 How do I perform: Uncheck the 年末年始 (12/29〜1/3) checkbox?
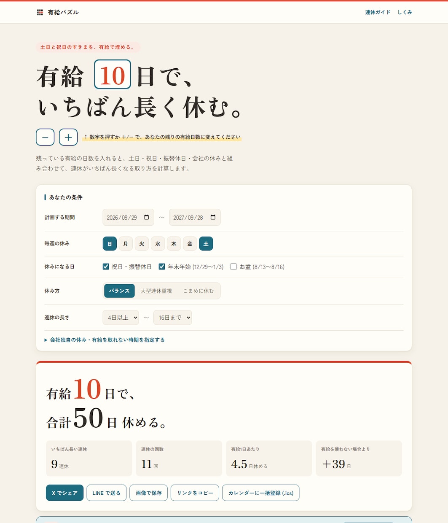coord(161,267)
